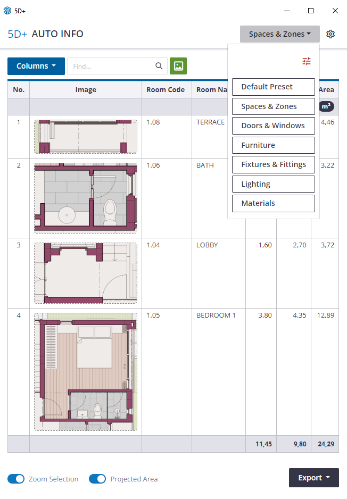The height and width of the screenshot is (499, 347).
Task: Click the green image toggle button
Action: (x=178, y=66)
